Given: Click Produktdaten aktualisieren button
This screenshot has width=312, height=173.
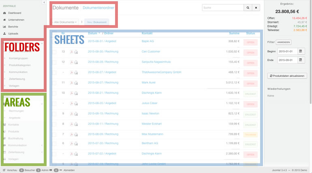Looking at the screenshot, I should (287, 76).
